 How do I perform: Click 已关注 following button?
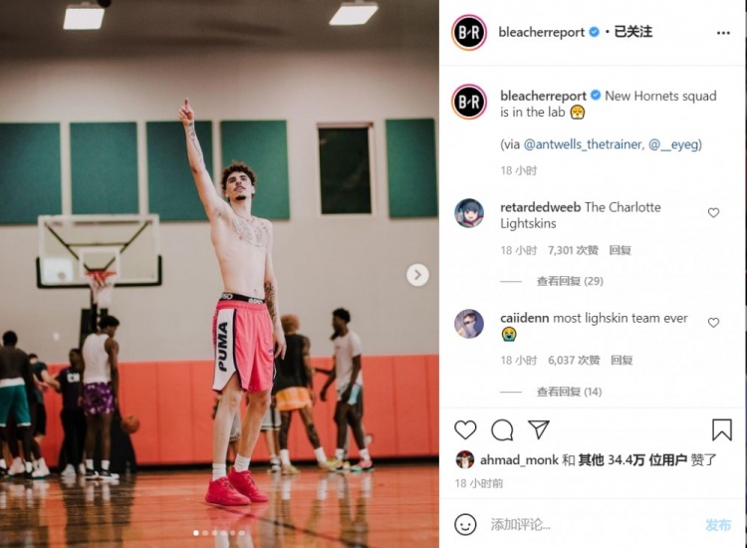click(x=633, y=32)
